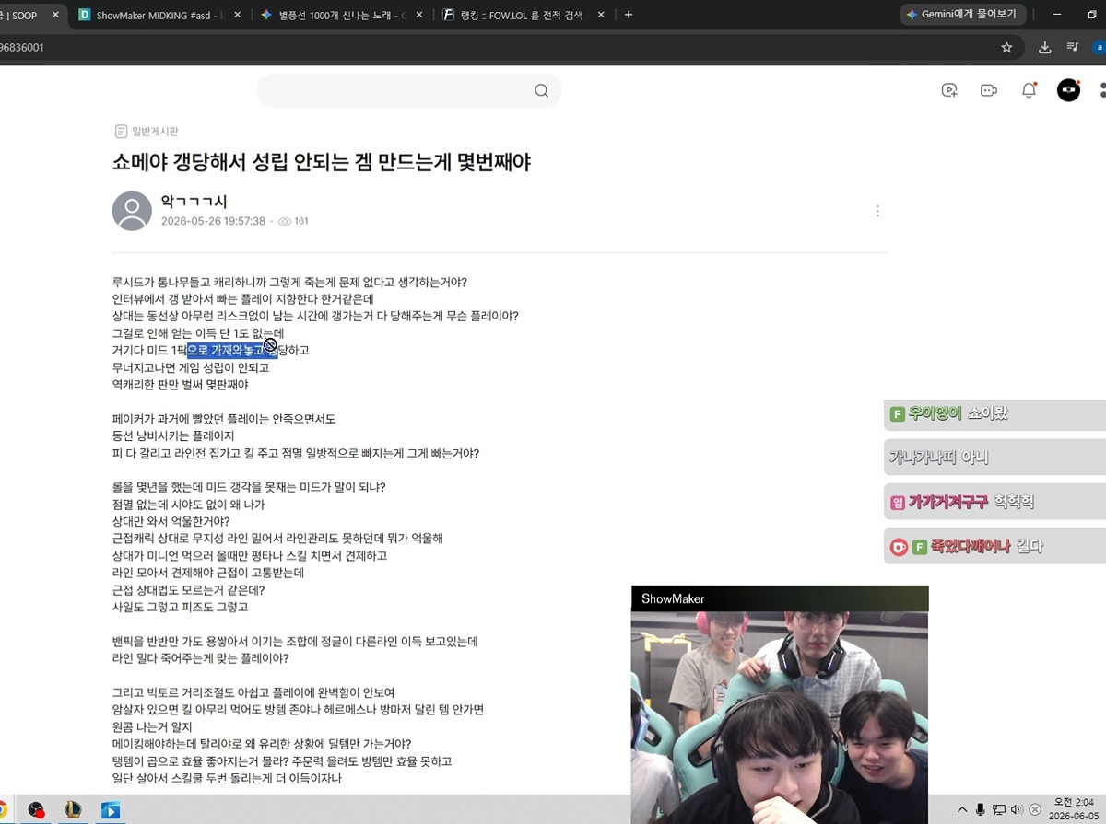Open the media control playlist icon

pyautogui.click(x=1072, y=47)
